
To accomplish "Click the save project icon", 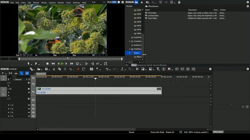I will 46,69.
